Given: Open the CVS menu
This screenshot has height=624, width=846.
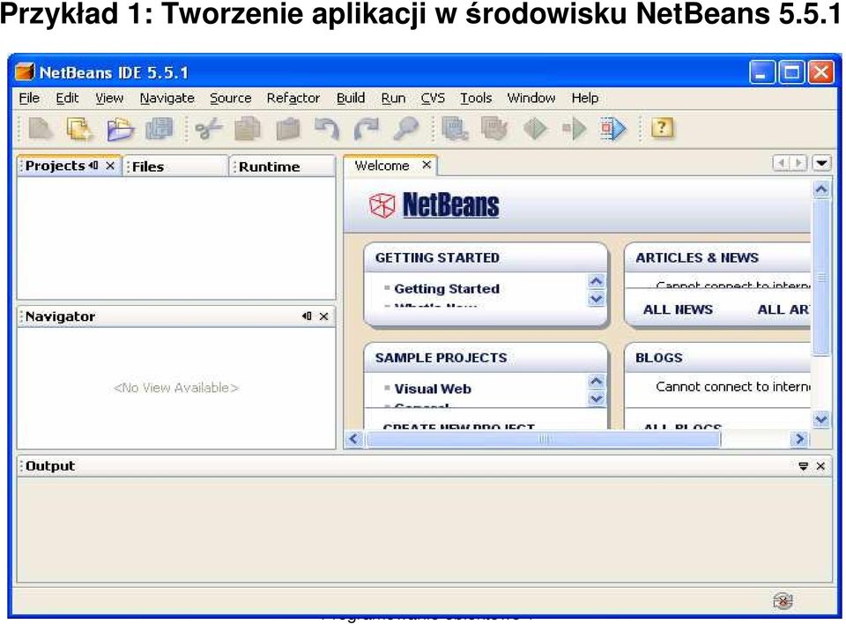Looking at the screenshot, I should (x=433, y=98).
